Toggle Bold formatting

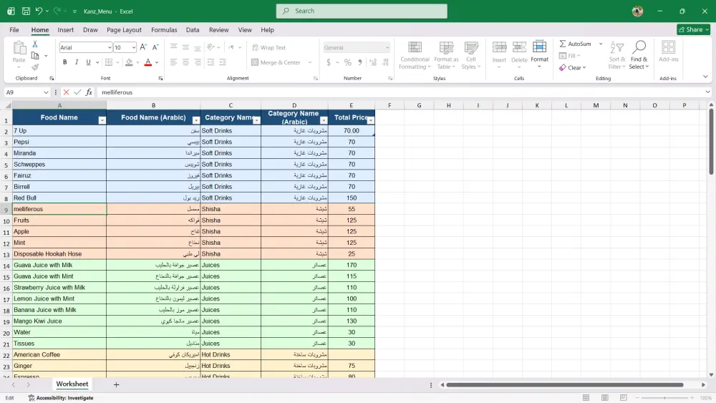[65, 62]
